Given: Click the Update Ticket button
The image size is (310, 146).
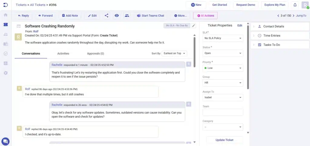Looking at the screenshot, I should [224, 140].
